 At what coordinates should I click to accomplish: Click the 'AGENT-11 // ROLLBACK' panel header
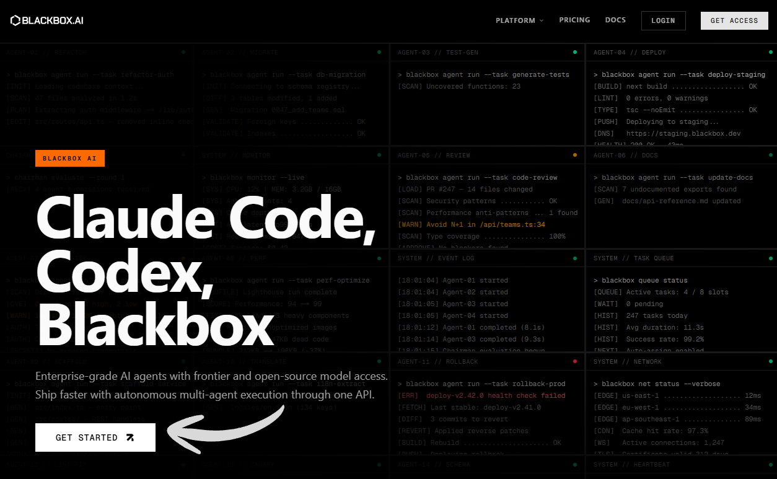[x=438, y=362]
